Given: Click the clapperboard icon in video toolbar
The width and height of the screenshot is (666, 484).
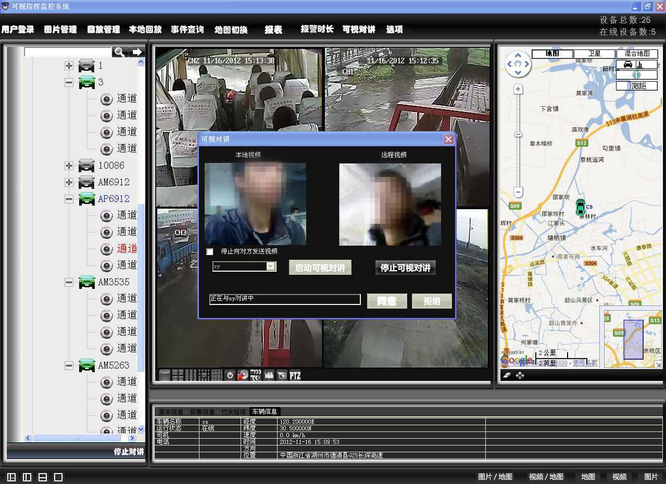Looking at the screenshot, I should click(256, 375).
